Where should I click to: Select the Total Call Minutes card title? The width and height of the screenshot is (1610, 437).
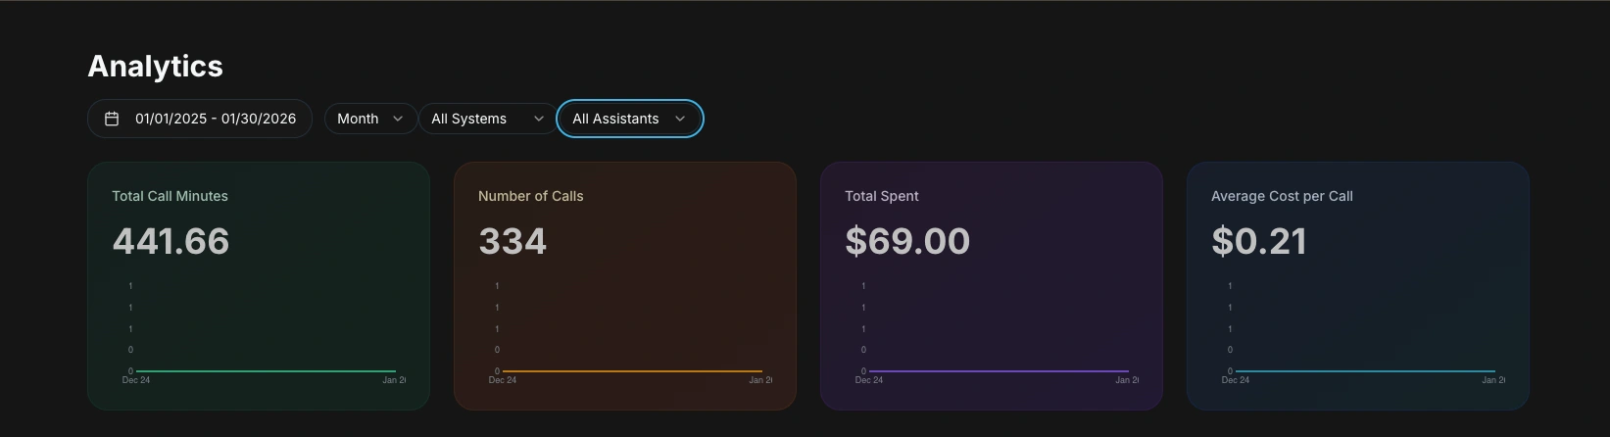pos(170,196)
